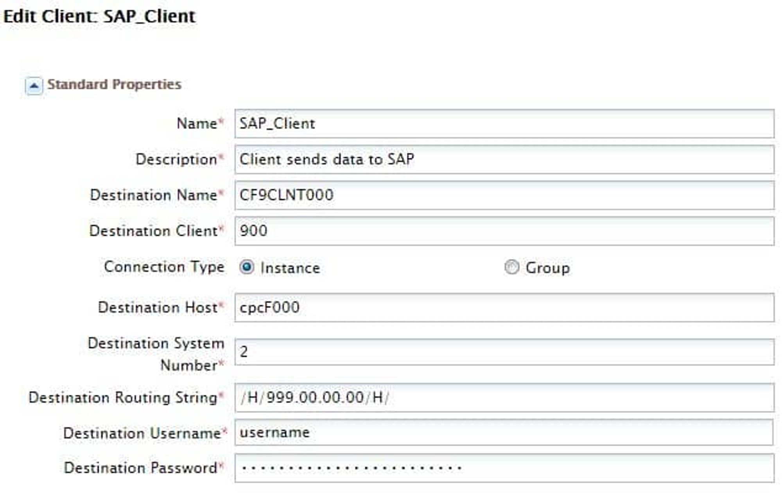Click the Destination Routing String label
The height and width of the screenshot is (495, 782).
[x=123, y=398]
